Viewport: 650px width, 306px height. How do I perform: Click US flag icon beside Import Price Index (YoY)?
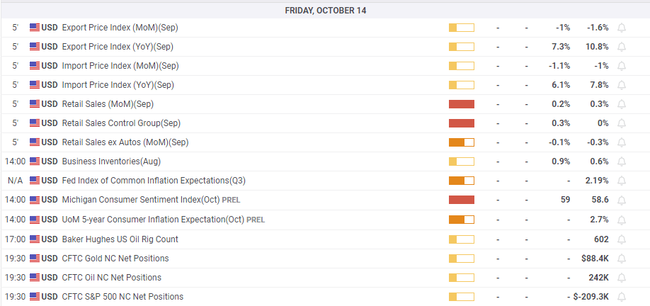pos(35,85)
